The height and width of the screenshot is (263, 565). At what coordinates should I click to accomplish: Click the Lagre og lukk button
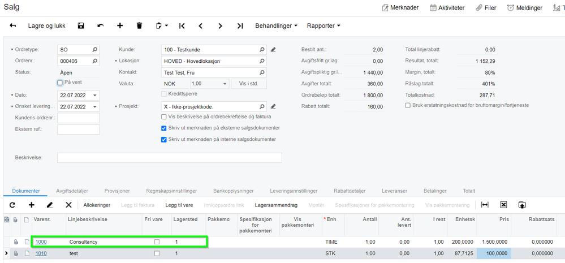point(45,26)
